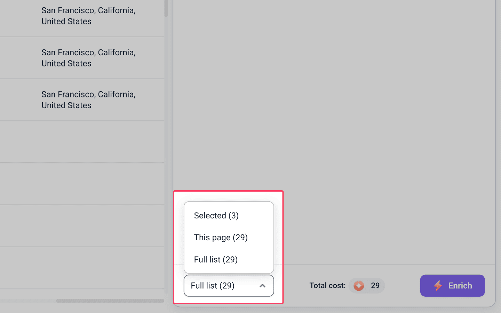This screenshot has width=501, height=313.
Task: Click the Enrich button
Action: click(x=452, y=286)
